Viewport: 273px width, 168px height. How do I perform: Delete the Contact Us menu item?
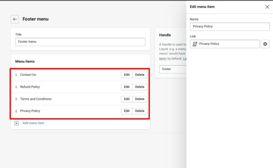(140, 75)
